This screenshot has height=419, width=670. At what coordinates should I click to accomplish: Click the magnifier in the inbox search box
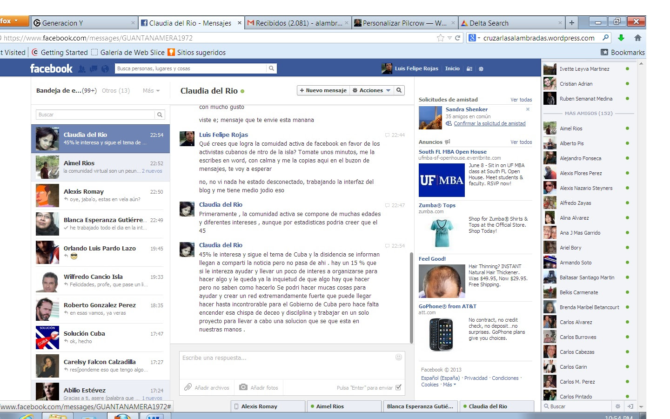[x=160, y=115]
